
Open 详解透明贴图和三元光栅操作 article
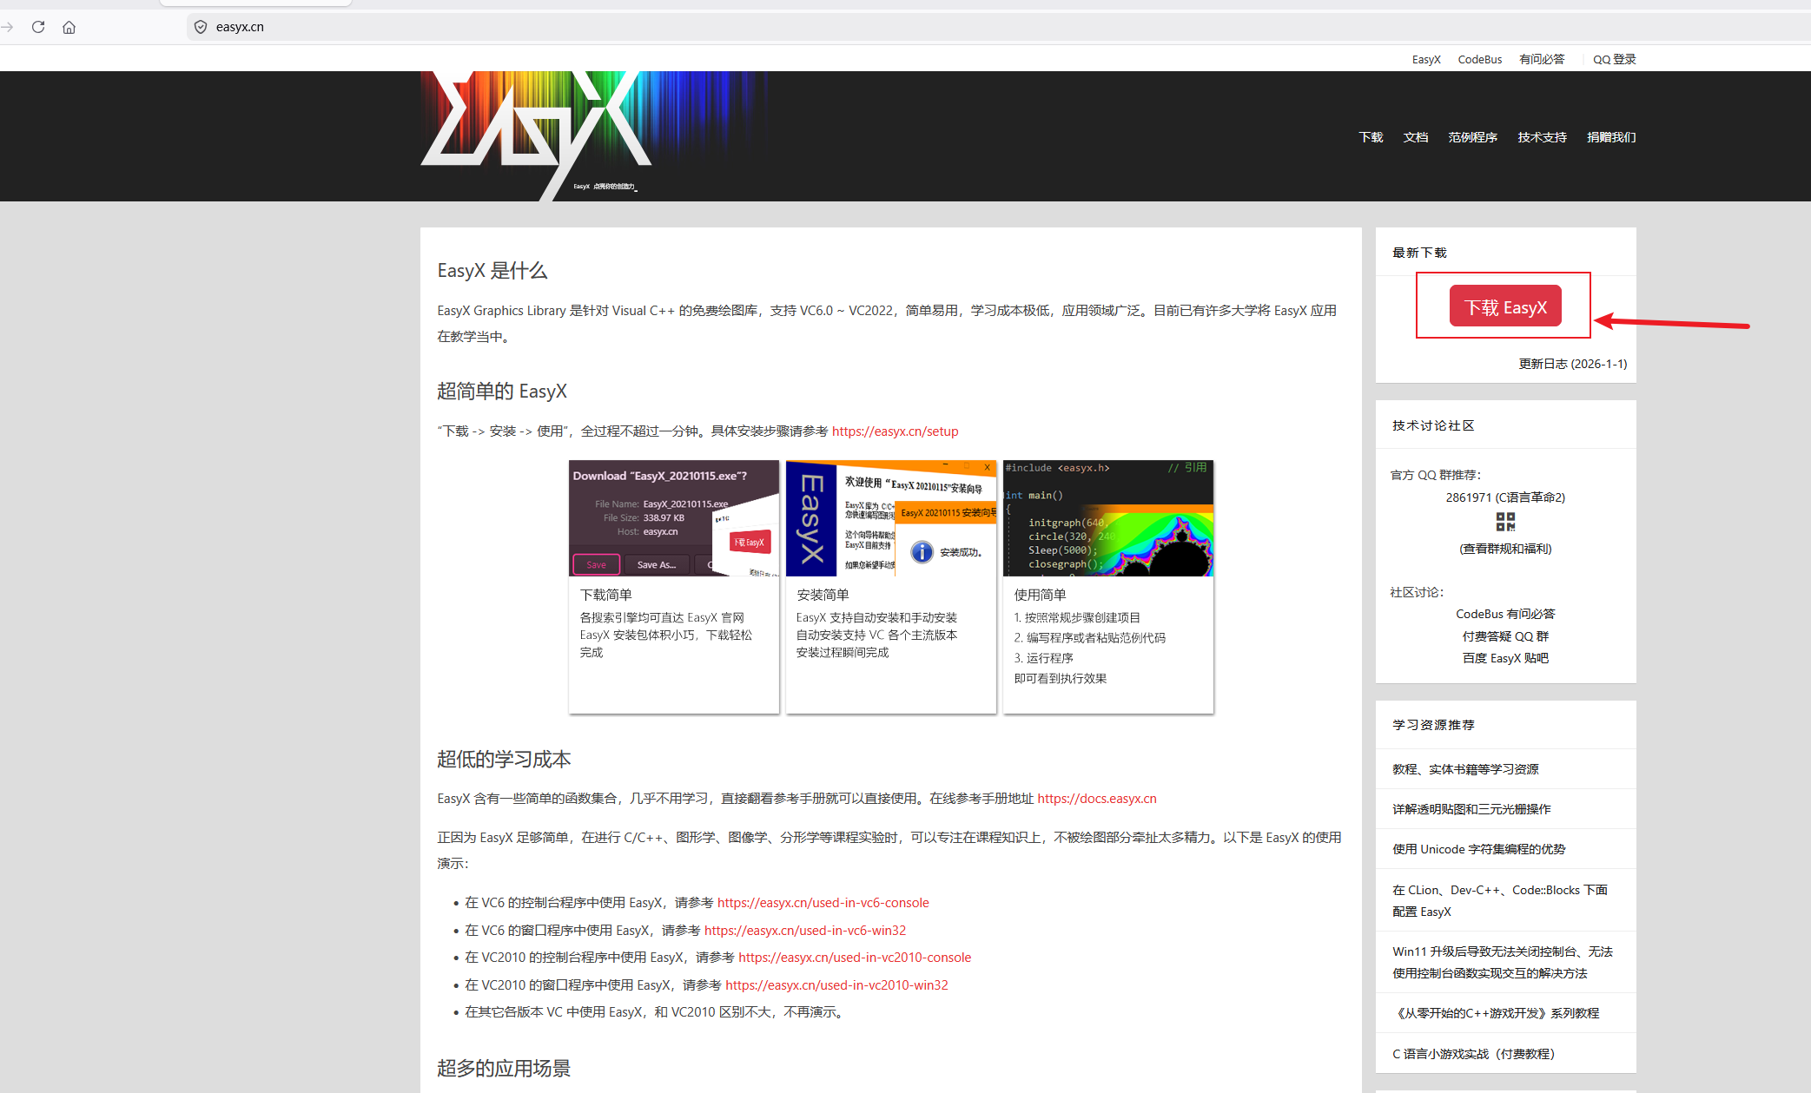tap(1471, 809)
